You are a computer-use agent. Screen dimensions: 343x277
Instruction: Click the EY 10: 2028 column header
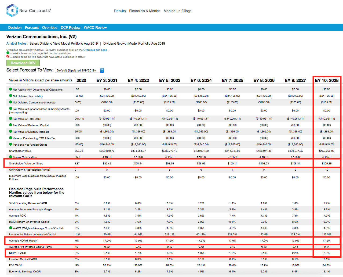click(327, 80)
